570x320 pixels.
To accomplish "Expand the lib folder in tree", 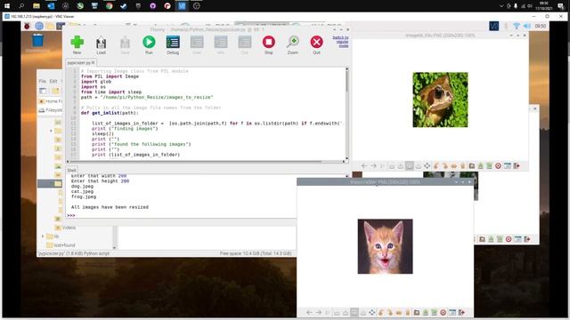I will (43, 236).
